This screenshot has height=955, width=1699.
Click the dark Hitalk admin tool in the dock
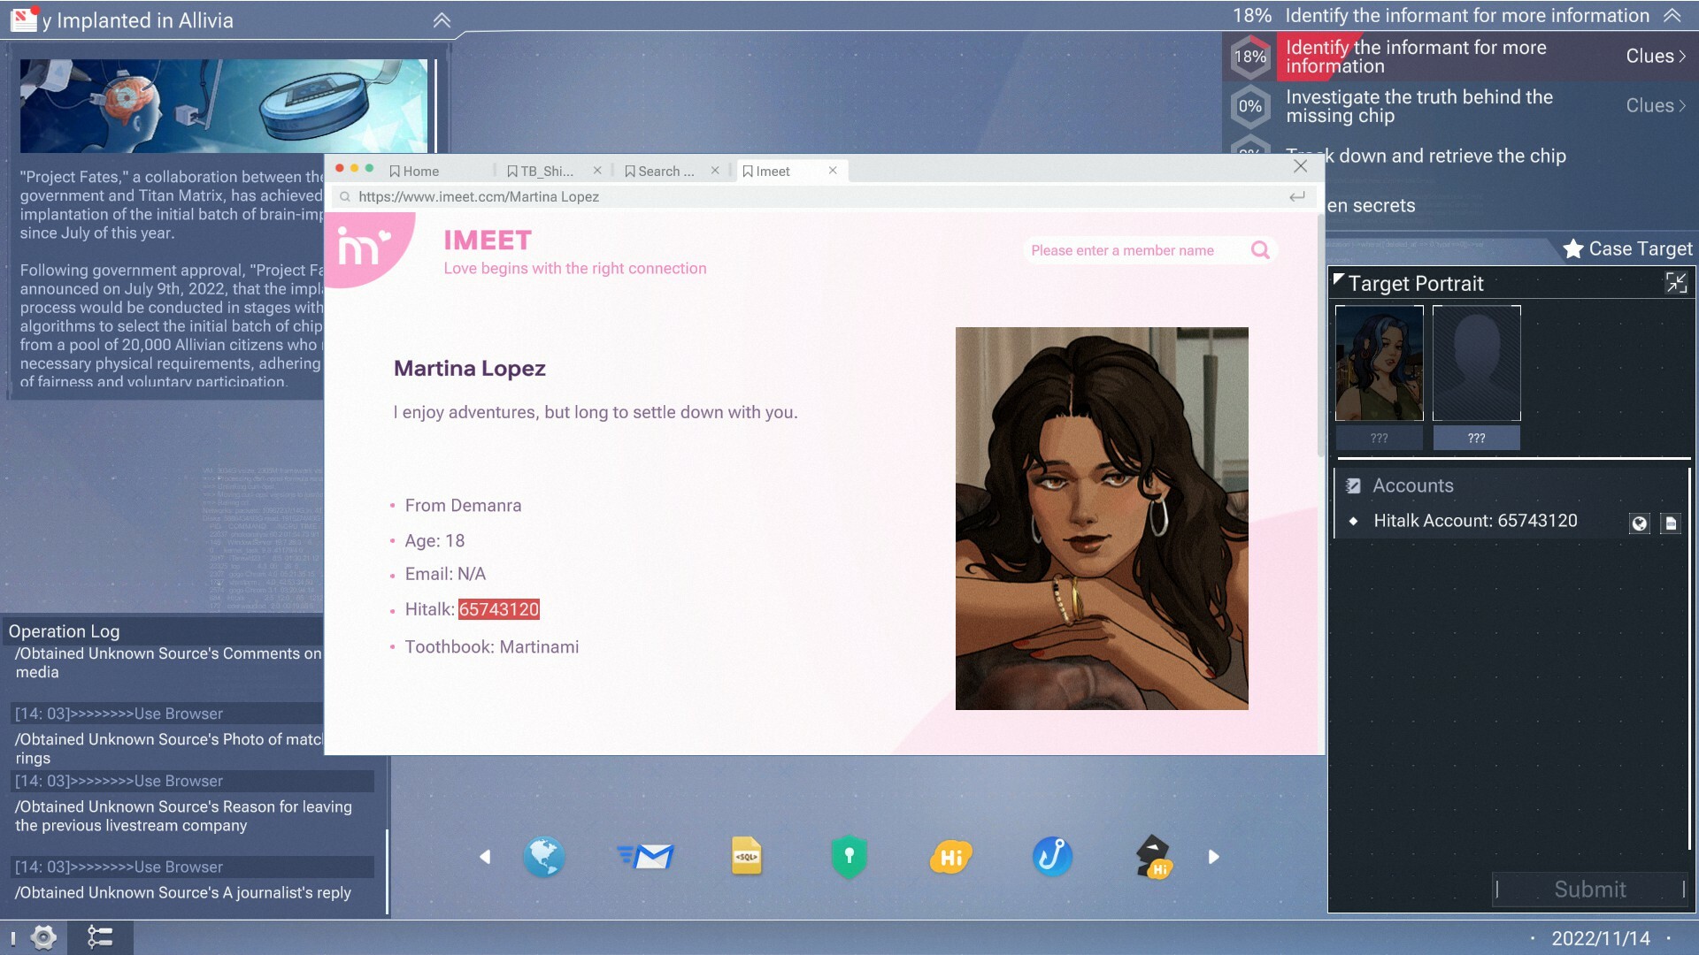tap(1152, 856)
